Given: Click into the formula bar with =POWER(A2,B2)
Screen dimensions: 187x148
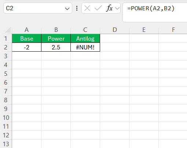Looking at the screenshot, I should coord(155,12).
